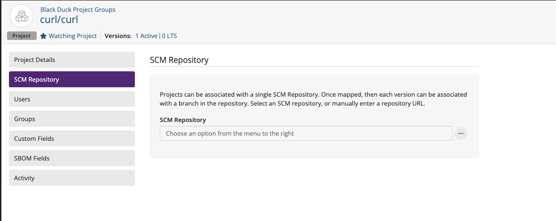Open the Black Duck Project Groups link
Image resolution: width=556 pixels, height=221 pixels.
(x=78, y=9)
